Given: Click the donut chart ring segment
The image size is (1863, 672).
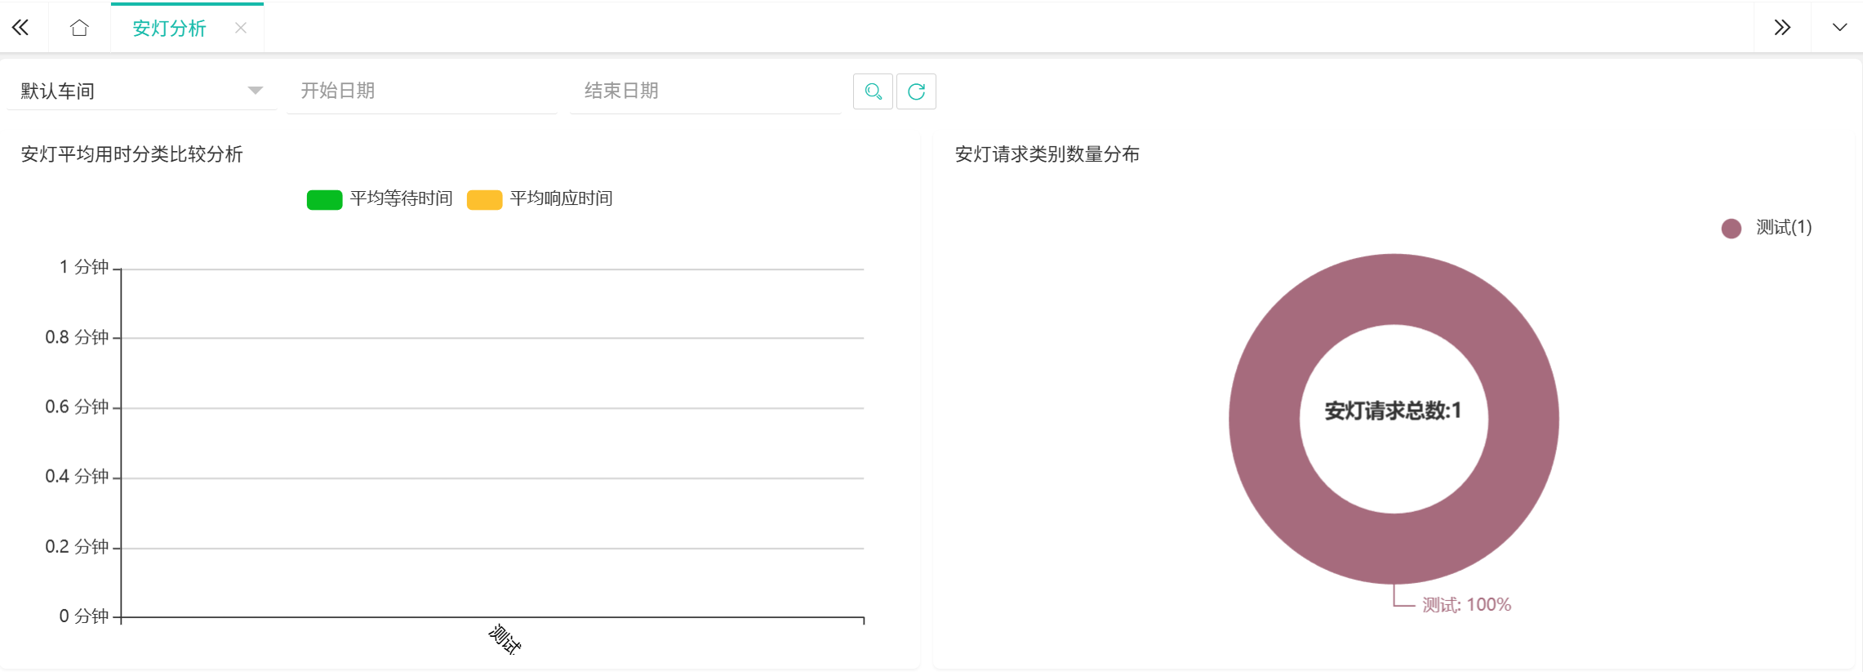Looking at the screenshot, I should pos(1265,419).
